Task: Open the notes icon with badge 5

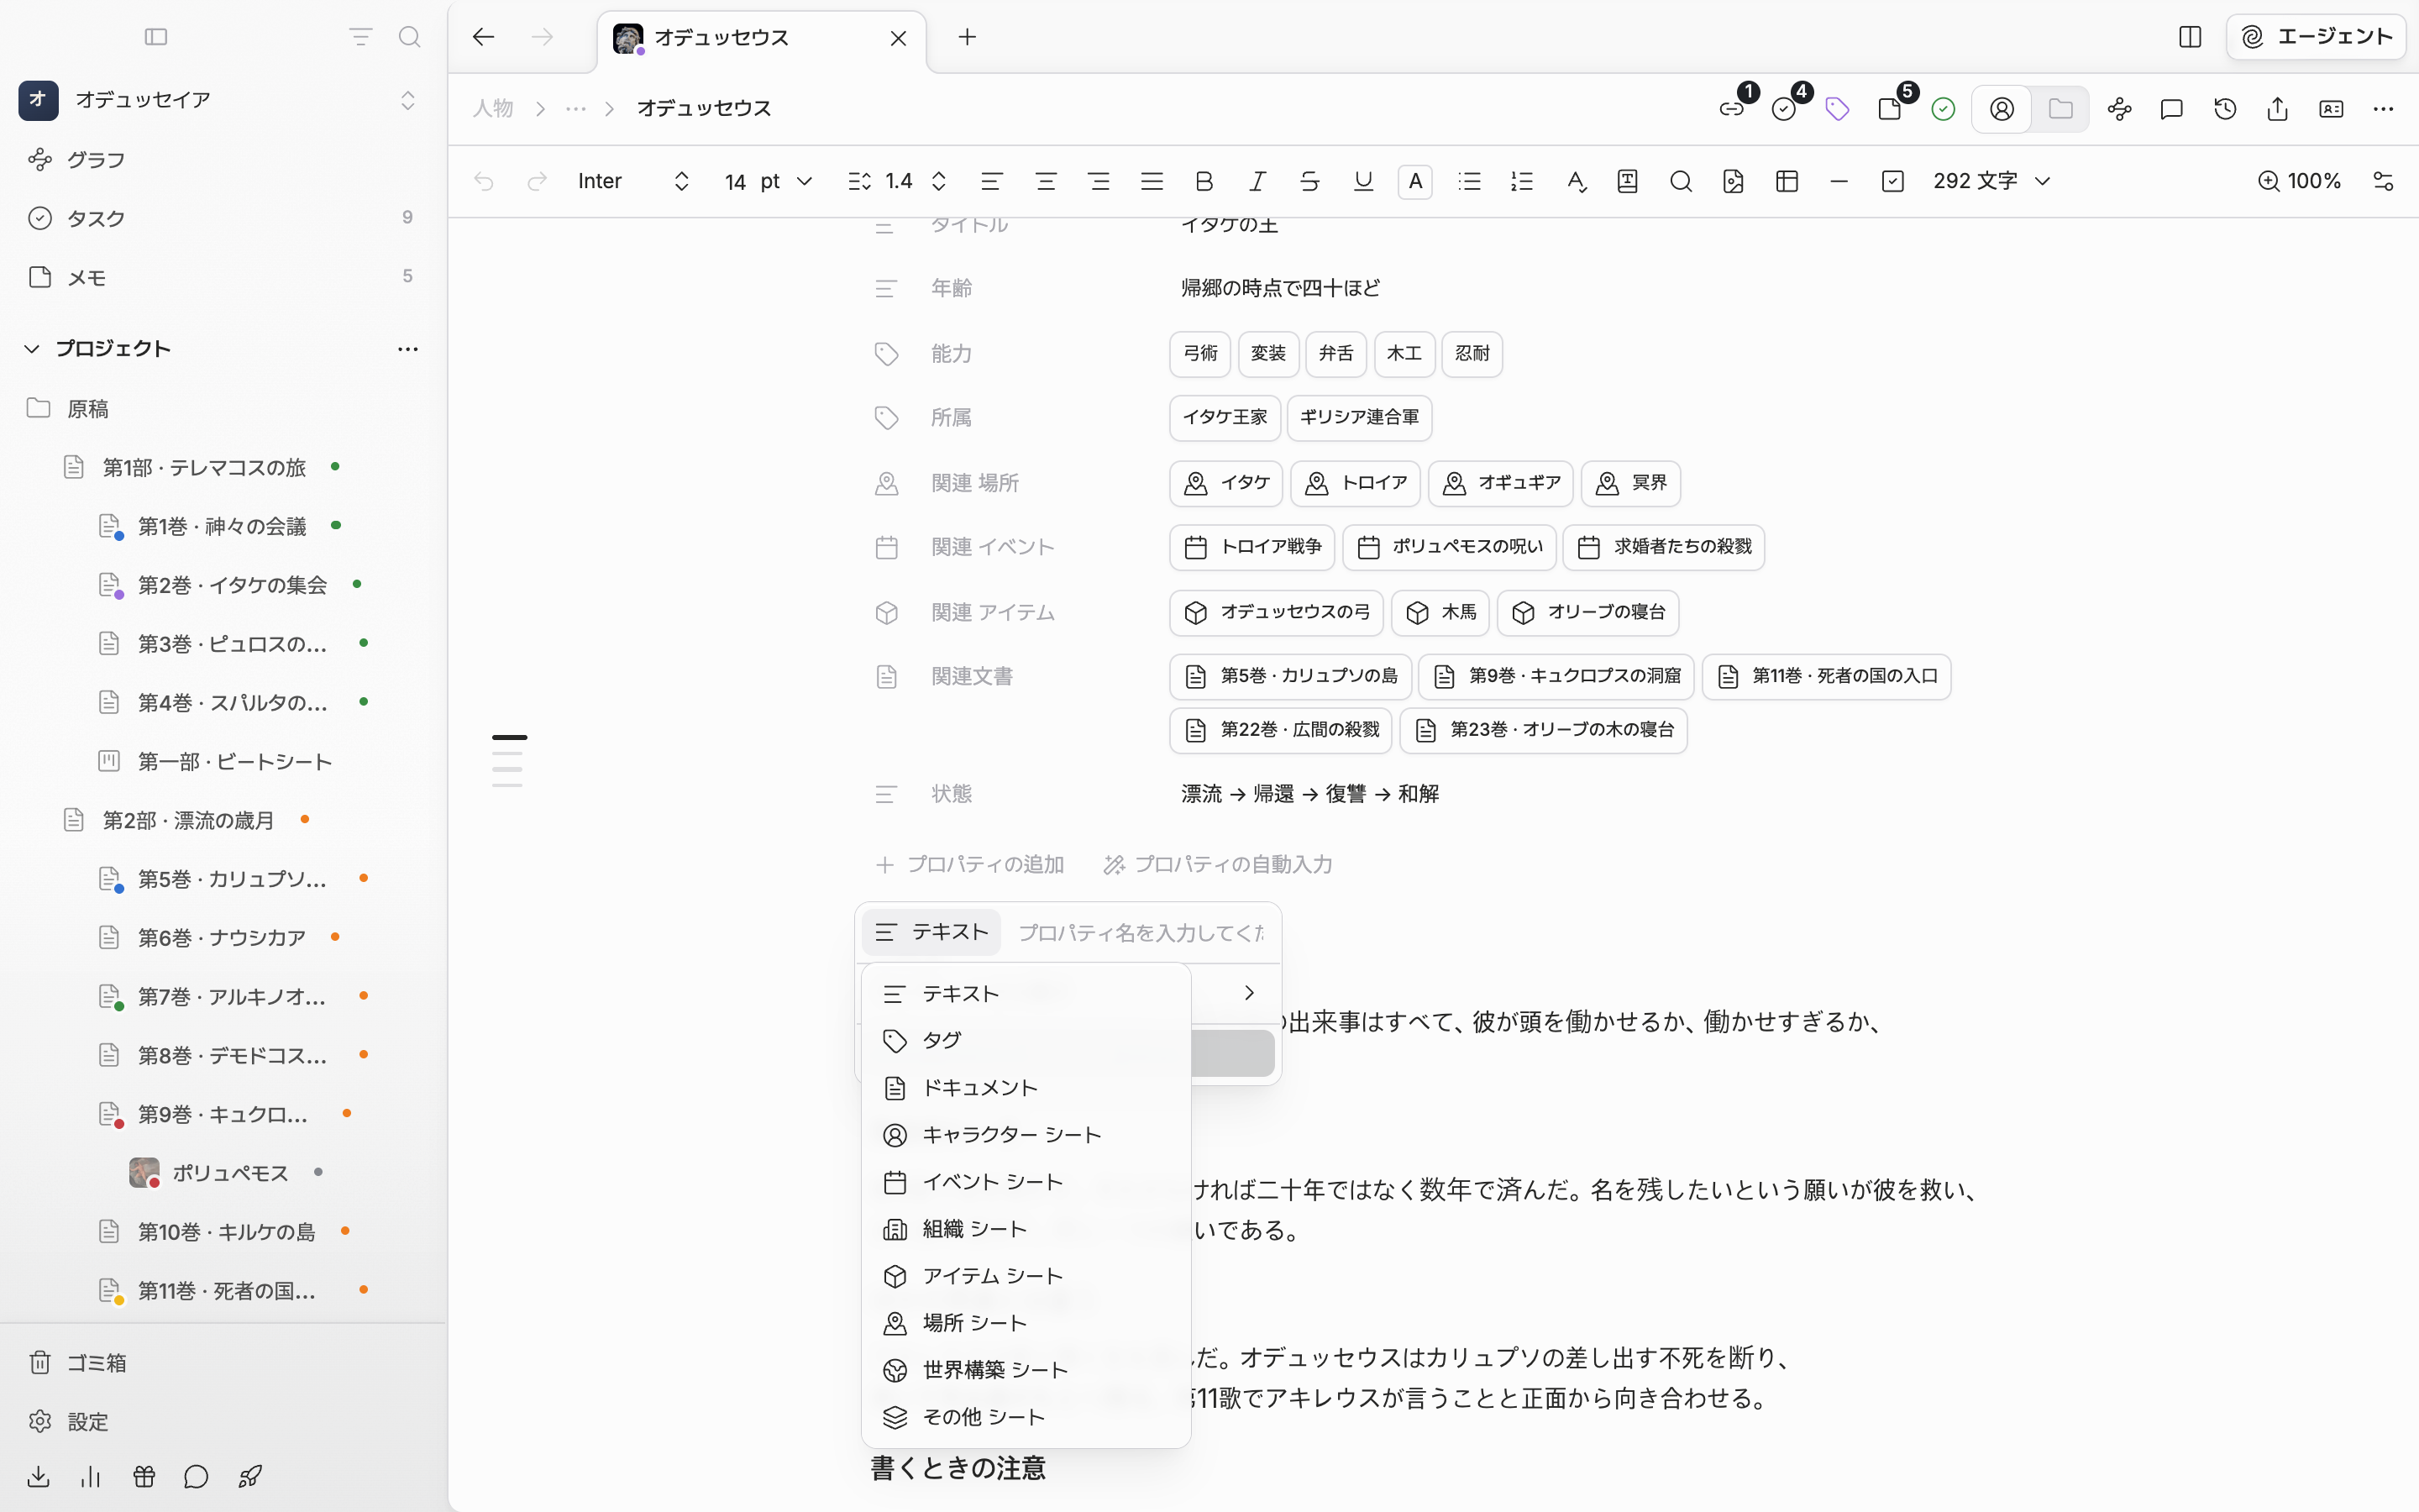Action: point(1890,109)
